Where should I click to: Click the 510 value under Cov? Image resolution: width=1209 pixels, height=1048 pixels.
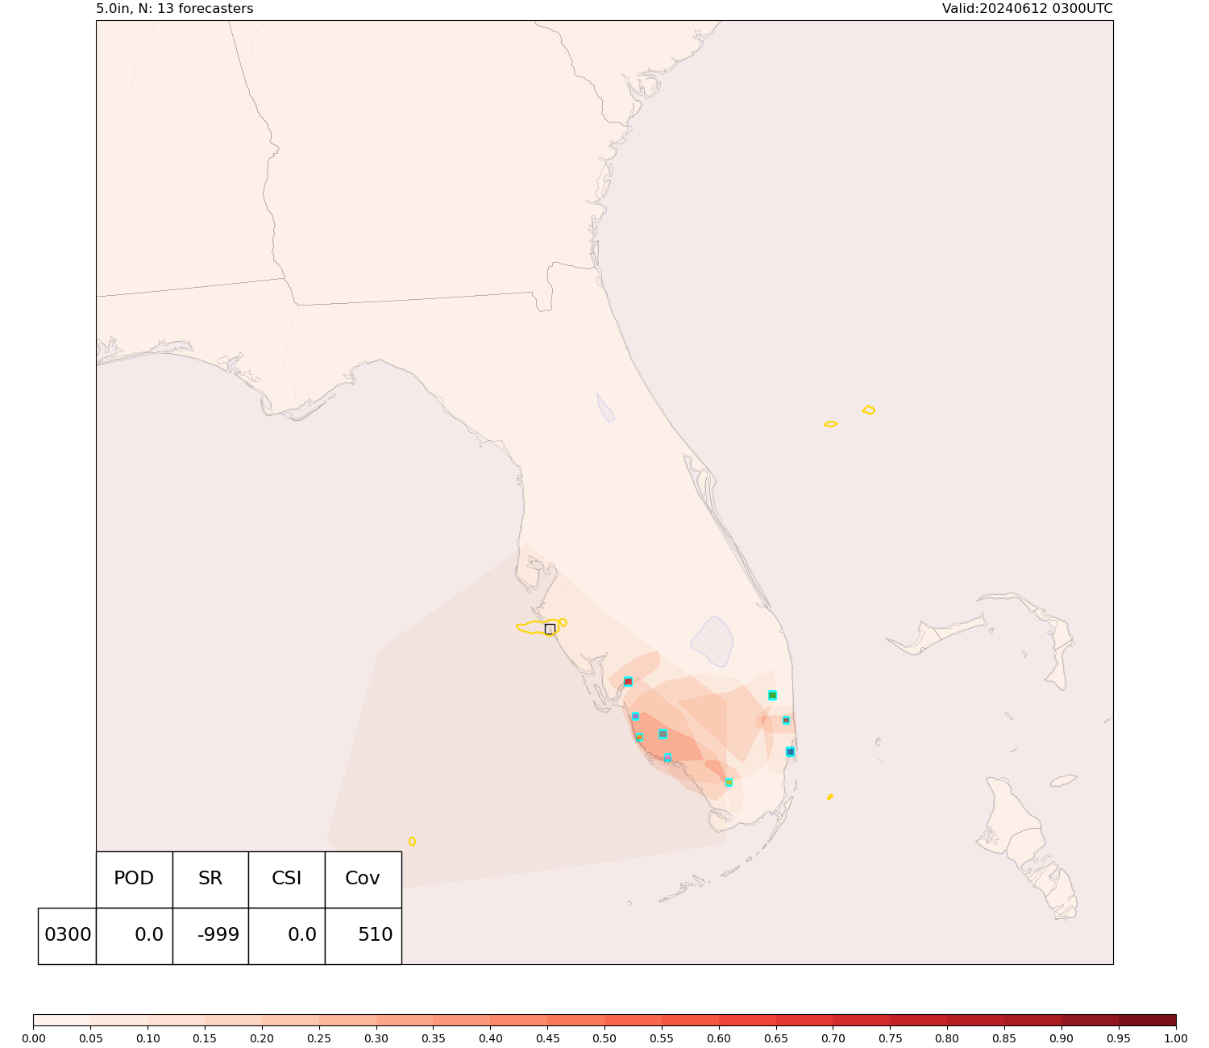click(363, 936)
